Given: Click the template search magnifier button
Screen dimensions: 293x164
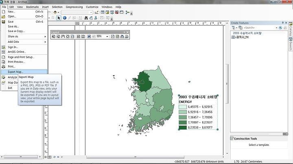Looking at the screenshot, I should pos(280,28).
